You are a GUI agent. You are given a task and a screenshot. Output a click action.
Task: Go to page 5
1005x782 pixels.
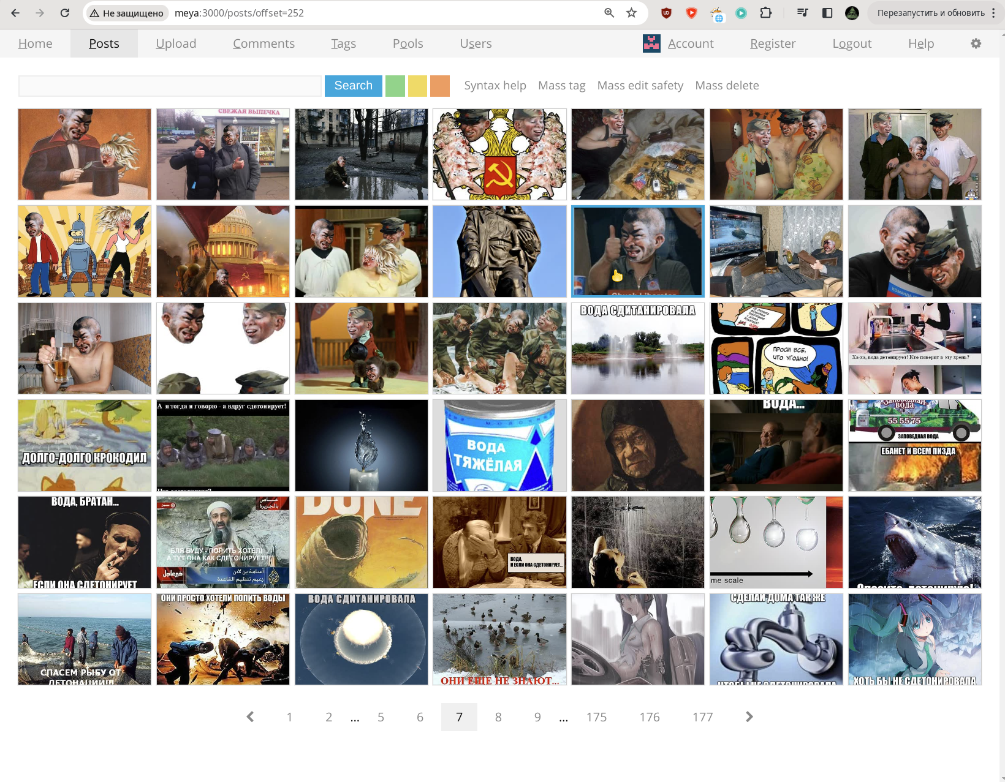point(381,717)
